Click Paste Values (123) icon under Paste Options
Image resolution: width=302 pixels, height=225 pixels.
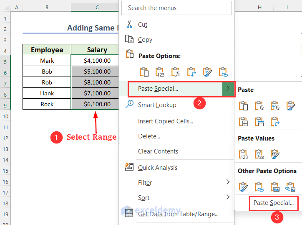pos(160,72)
